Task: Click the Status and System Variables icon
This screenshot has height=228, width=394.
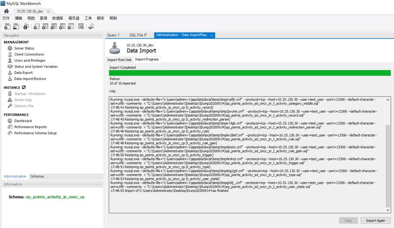Action: coord(10,67)
